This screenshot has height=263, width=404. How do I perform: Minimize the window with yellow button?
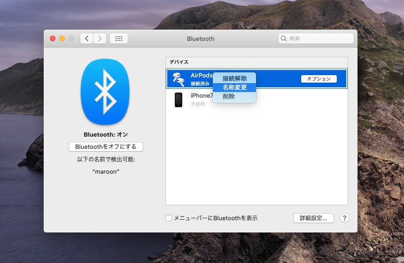(62, 39)
